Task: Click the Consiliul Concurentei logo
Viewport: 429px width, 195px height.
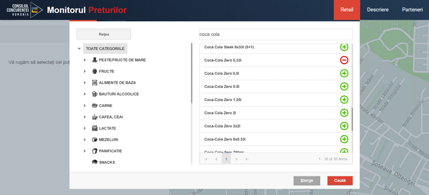Action: [24, 10]
